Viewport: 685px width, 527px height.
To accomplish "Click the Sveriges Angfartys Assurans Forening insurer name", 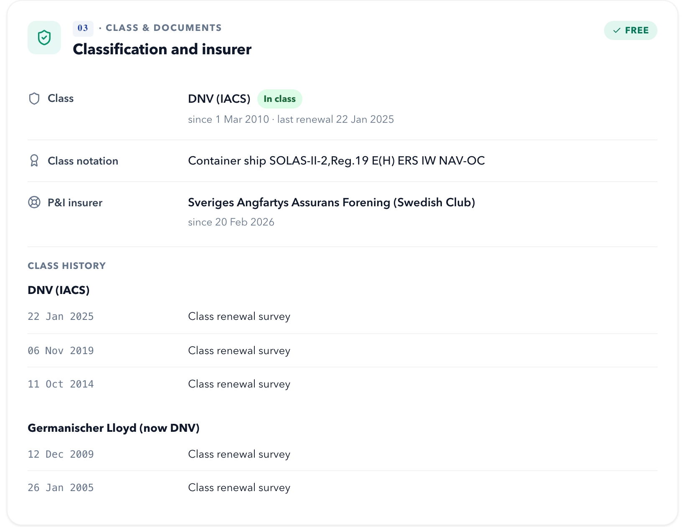I will tap(332, 203).
